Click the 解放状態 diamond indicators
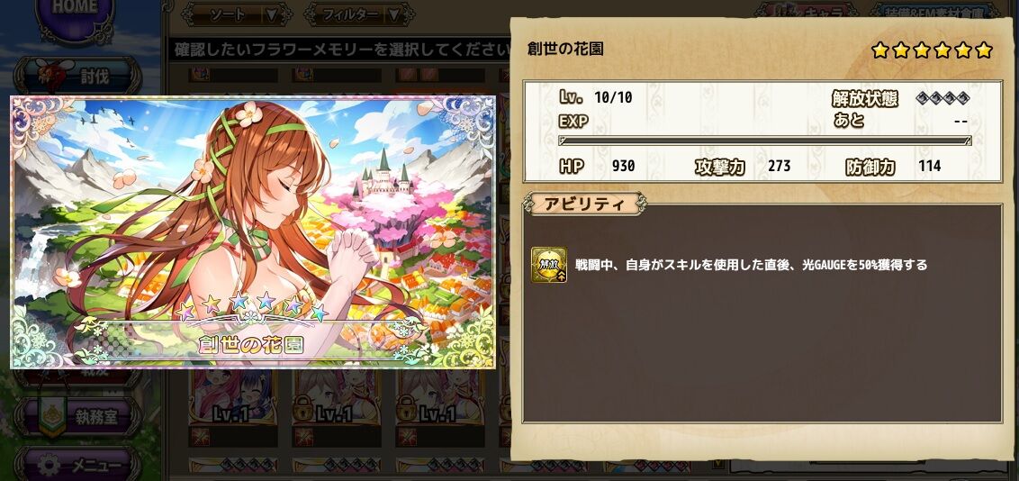Image resolution: width=1019 pixels, height=481 pixels. (x=943, y=99)
